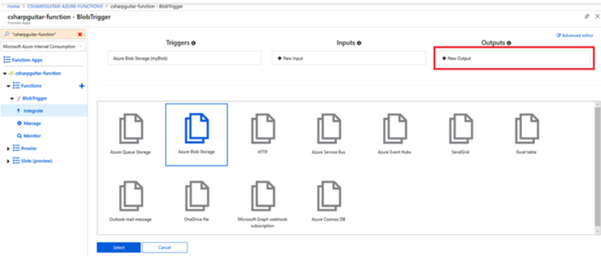Screen dimensions: 601x258
Task: Choose the Outlook mail message output icon
Action: pyautogui.click(x=131, y=196)
